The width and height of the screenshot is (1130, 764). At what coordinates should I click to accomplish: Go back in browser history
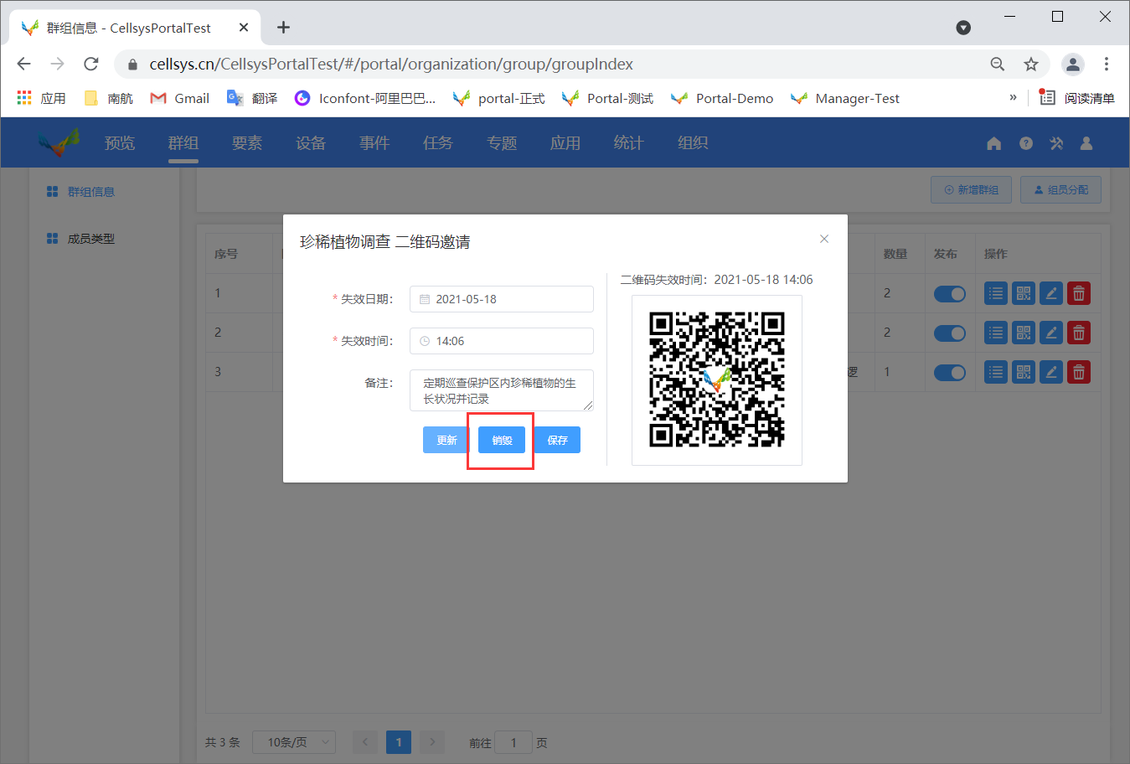[x=23, y=64]
